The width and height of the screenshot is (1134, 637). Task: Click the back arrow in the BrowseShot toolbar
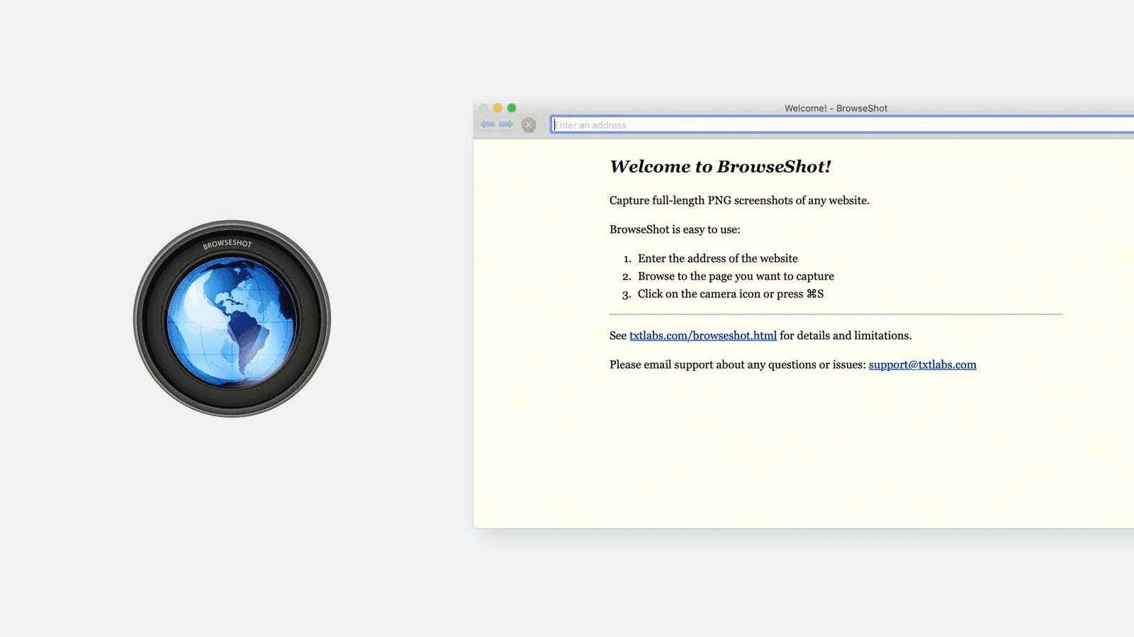(488, 125)
